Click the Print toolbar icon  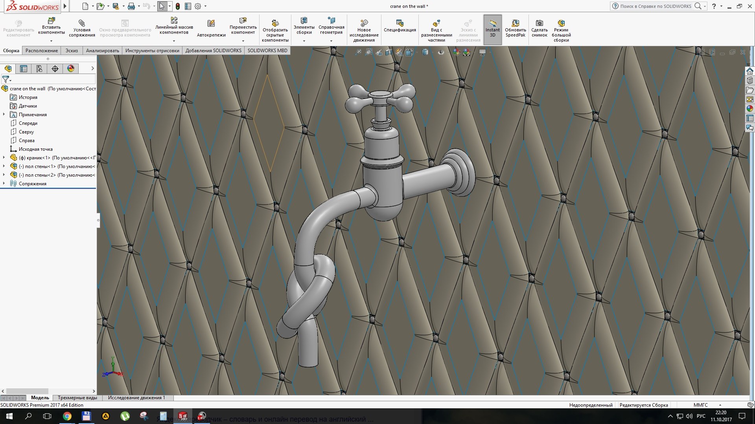[131, 6]
